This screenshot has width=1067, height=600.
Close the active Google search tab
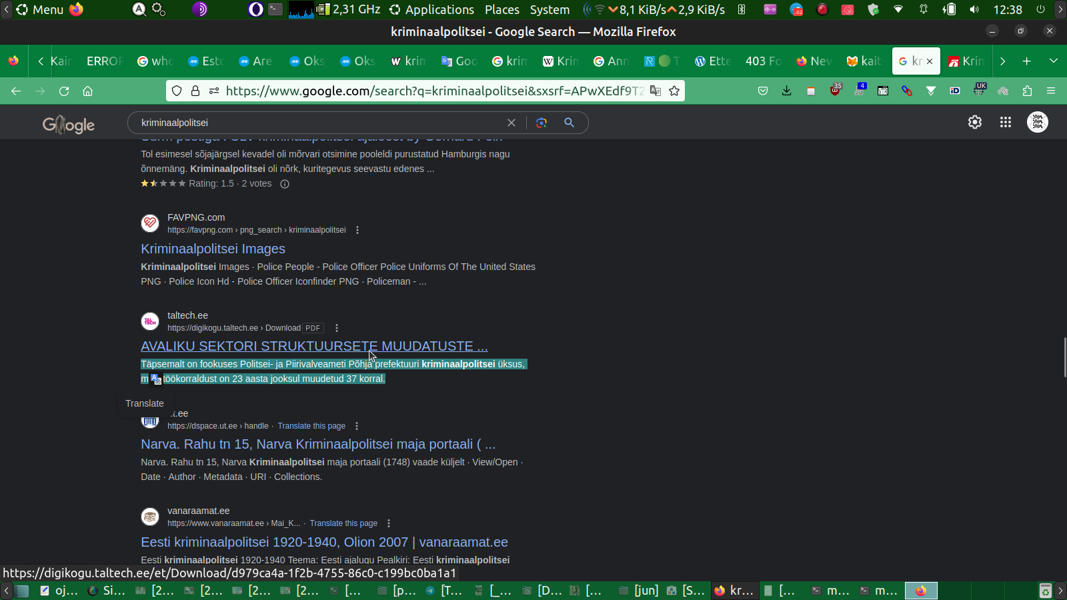click(930, 61)
